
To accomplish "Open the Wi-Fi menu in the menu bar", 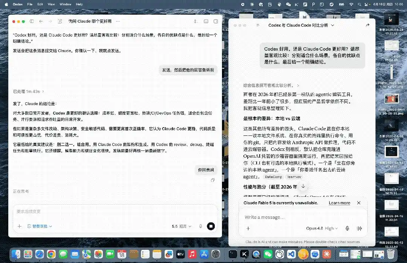I will click(x=351, y=4).
